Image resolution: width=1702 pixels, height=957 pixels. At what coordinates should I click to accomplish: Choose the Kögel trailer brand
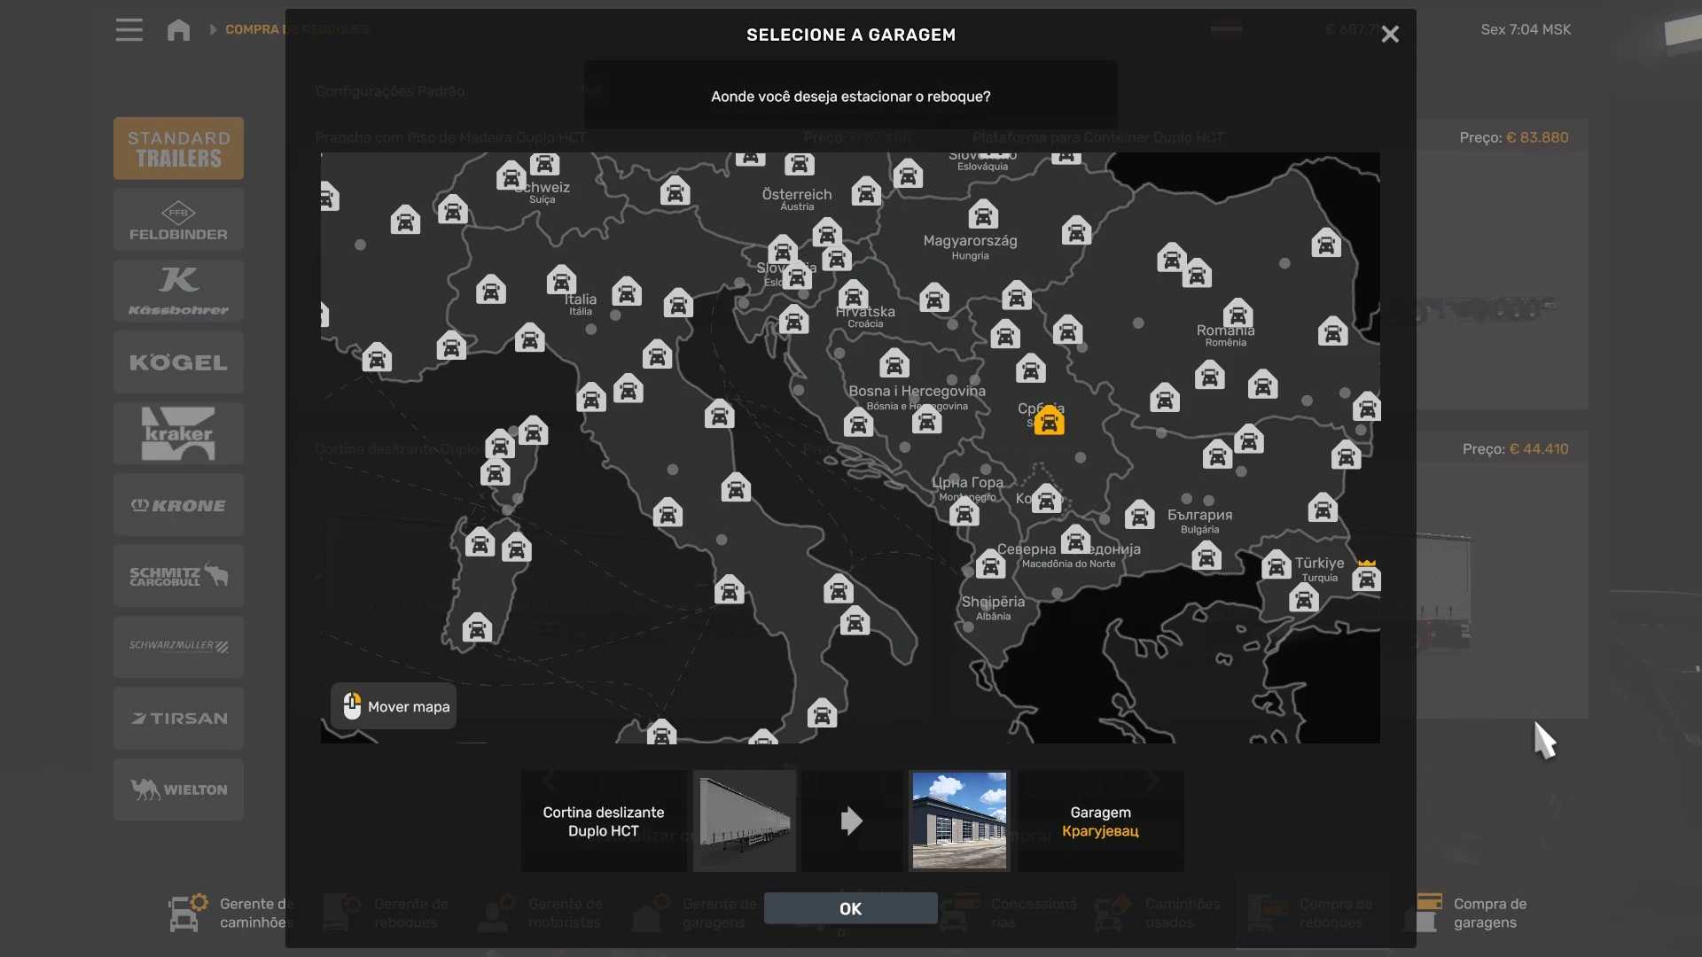click(178, 362)
